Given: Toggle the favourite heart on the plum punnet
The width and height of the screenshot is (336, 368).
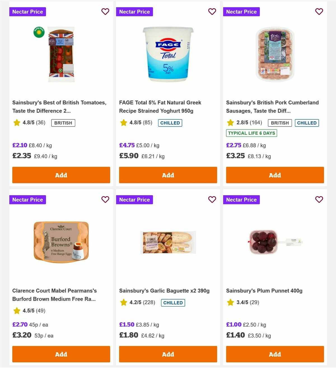Looking at the screenshot, I should point(319,200).
